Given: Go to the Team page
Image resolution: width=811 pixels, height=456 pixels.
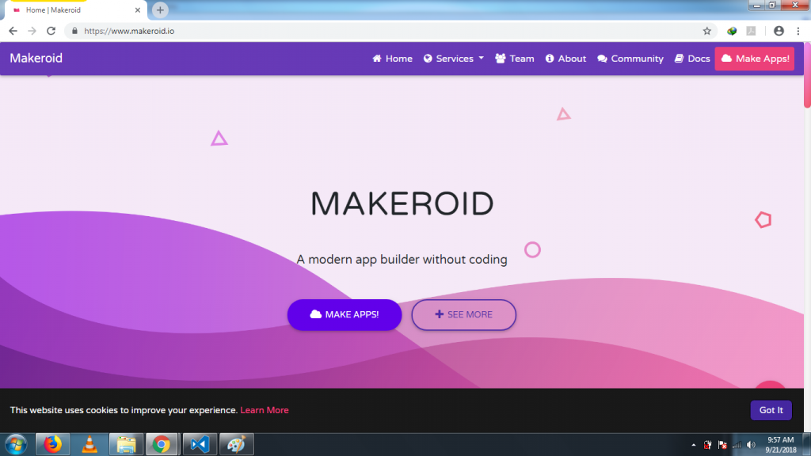Looking at the screenshot, I should [515, 59].
